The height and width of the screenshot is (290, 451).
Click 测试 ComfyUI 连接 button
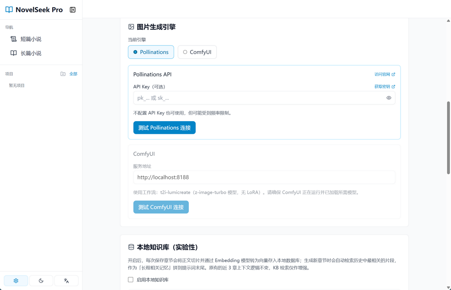coord(161,207)
